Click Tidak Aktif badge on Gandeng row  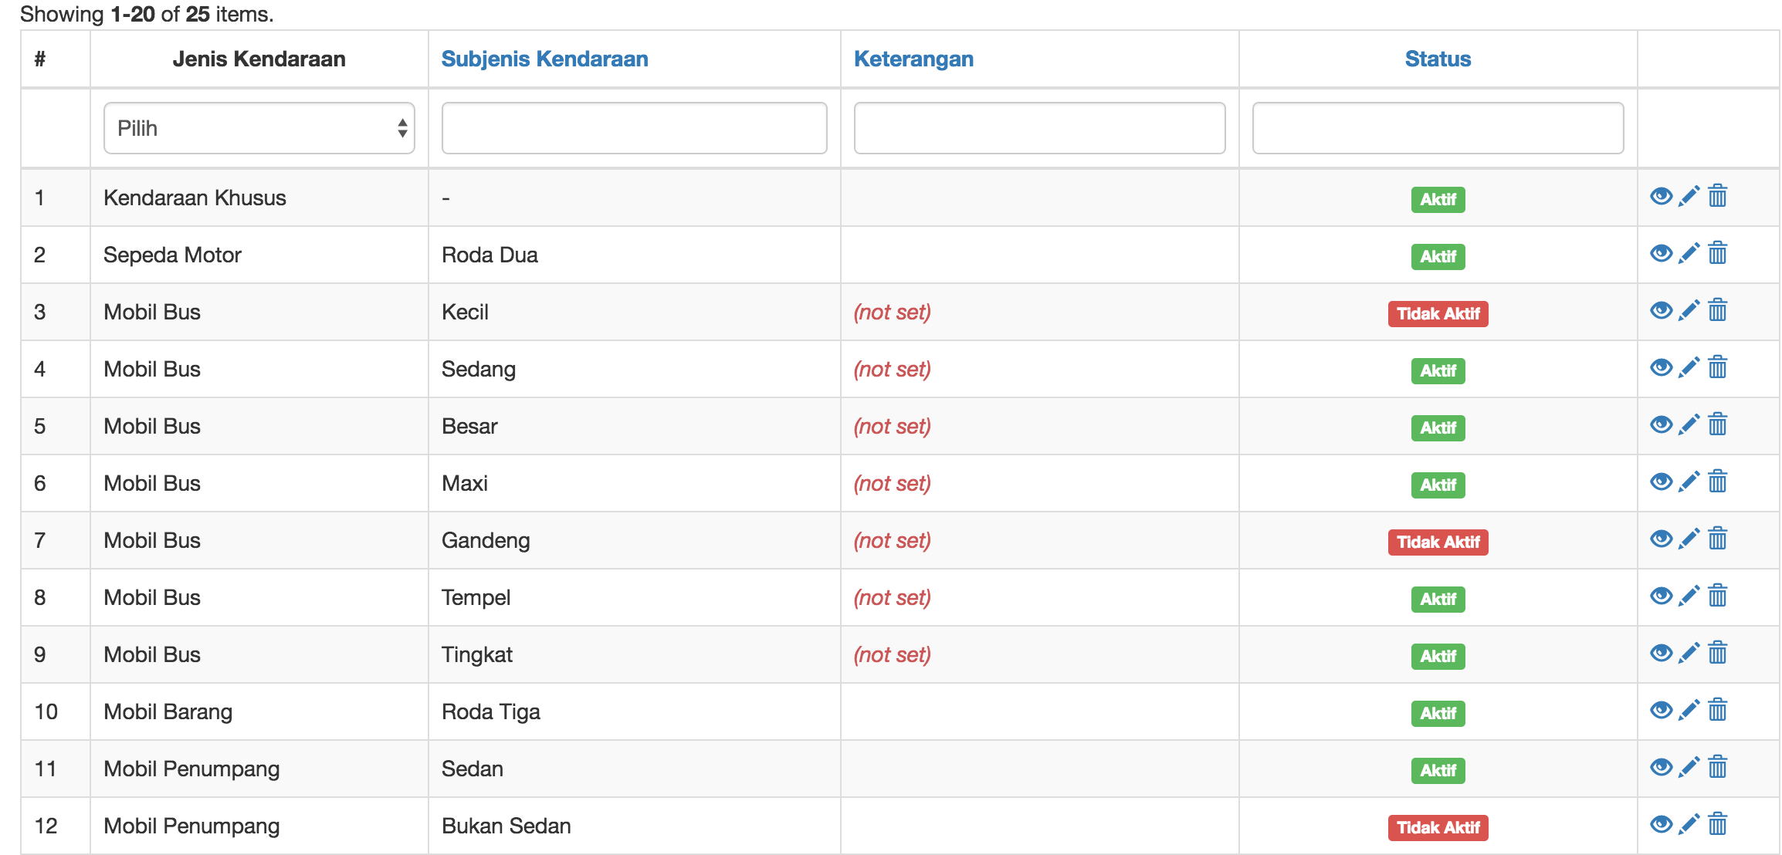pos(1438,542)
